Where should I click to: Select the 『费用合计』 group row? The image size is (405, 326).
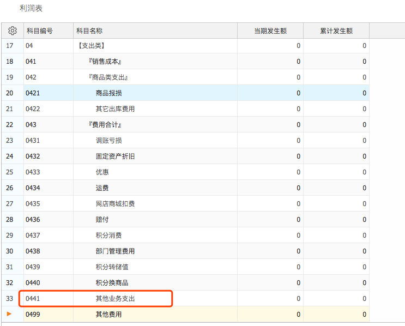[105, 125]
